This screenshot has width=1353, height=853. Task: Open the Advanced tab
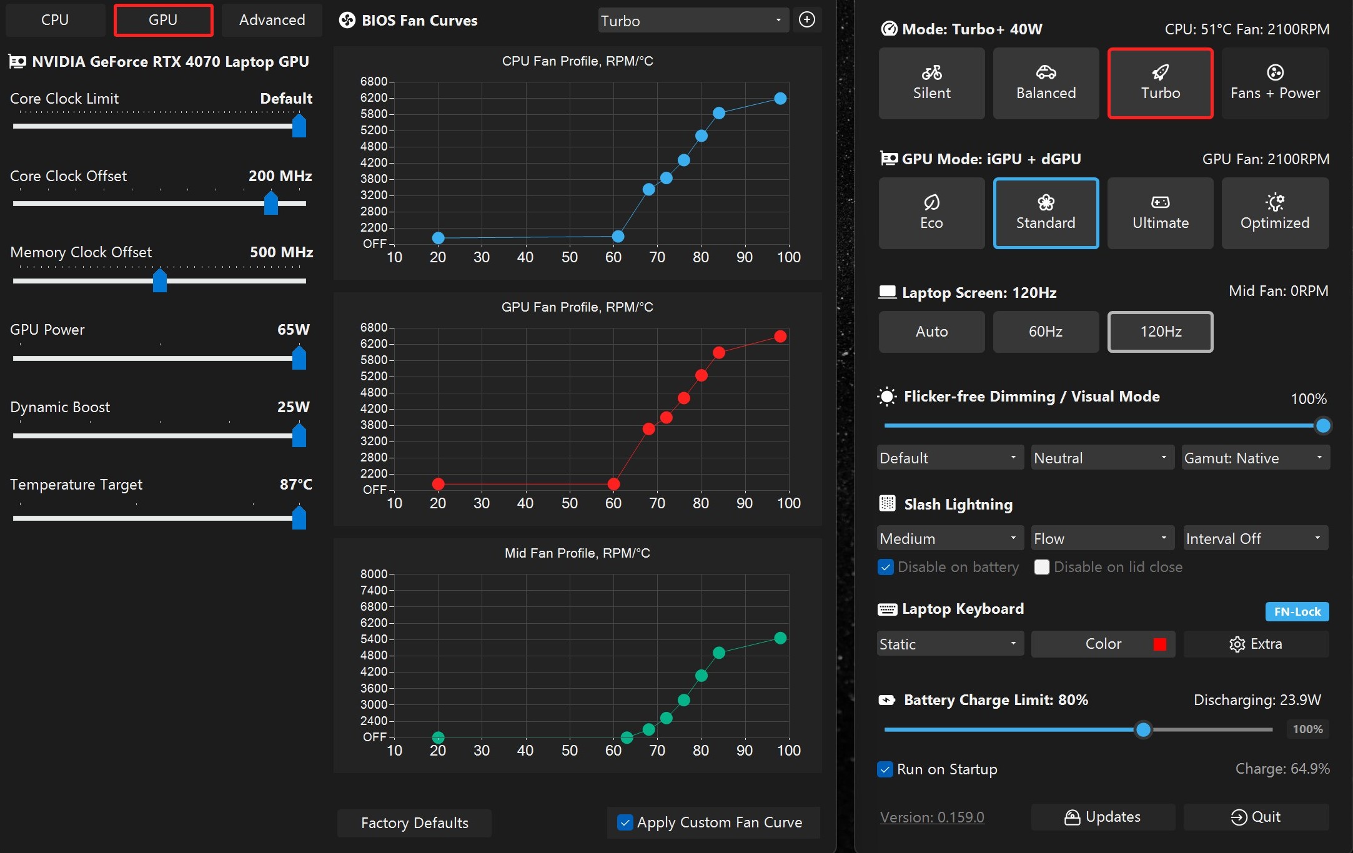click(x=272, y=20)
